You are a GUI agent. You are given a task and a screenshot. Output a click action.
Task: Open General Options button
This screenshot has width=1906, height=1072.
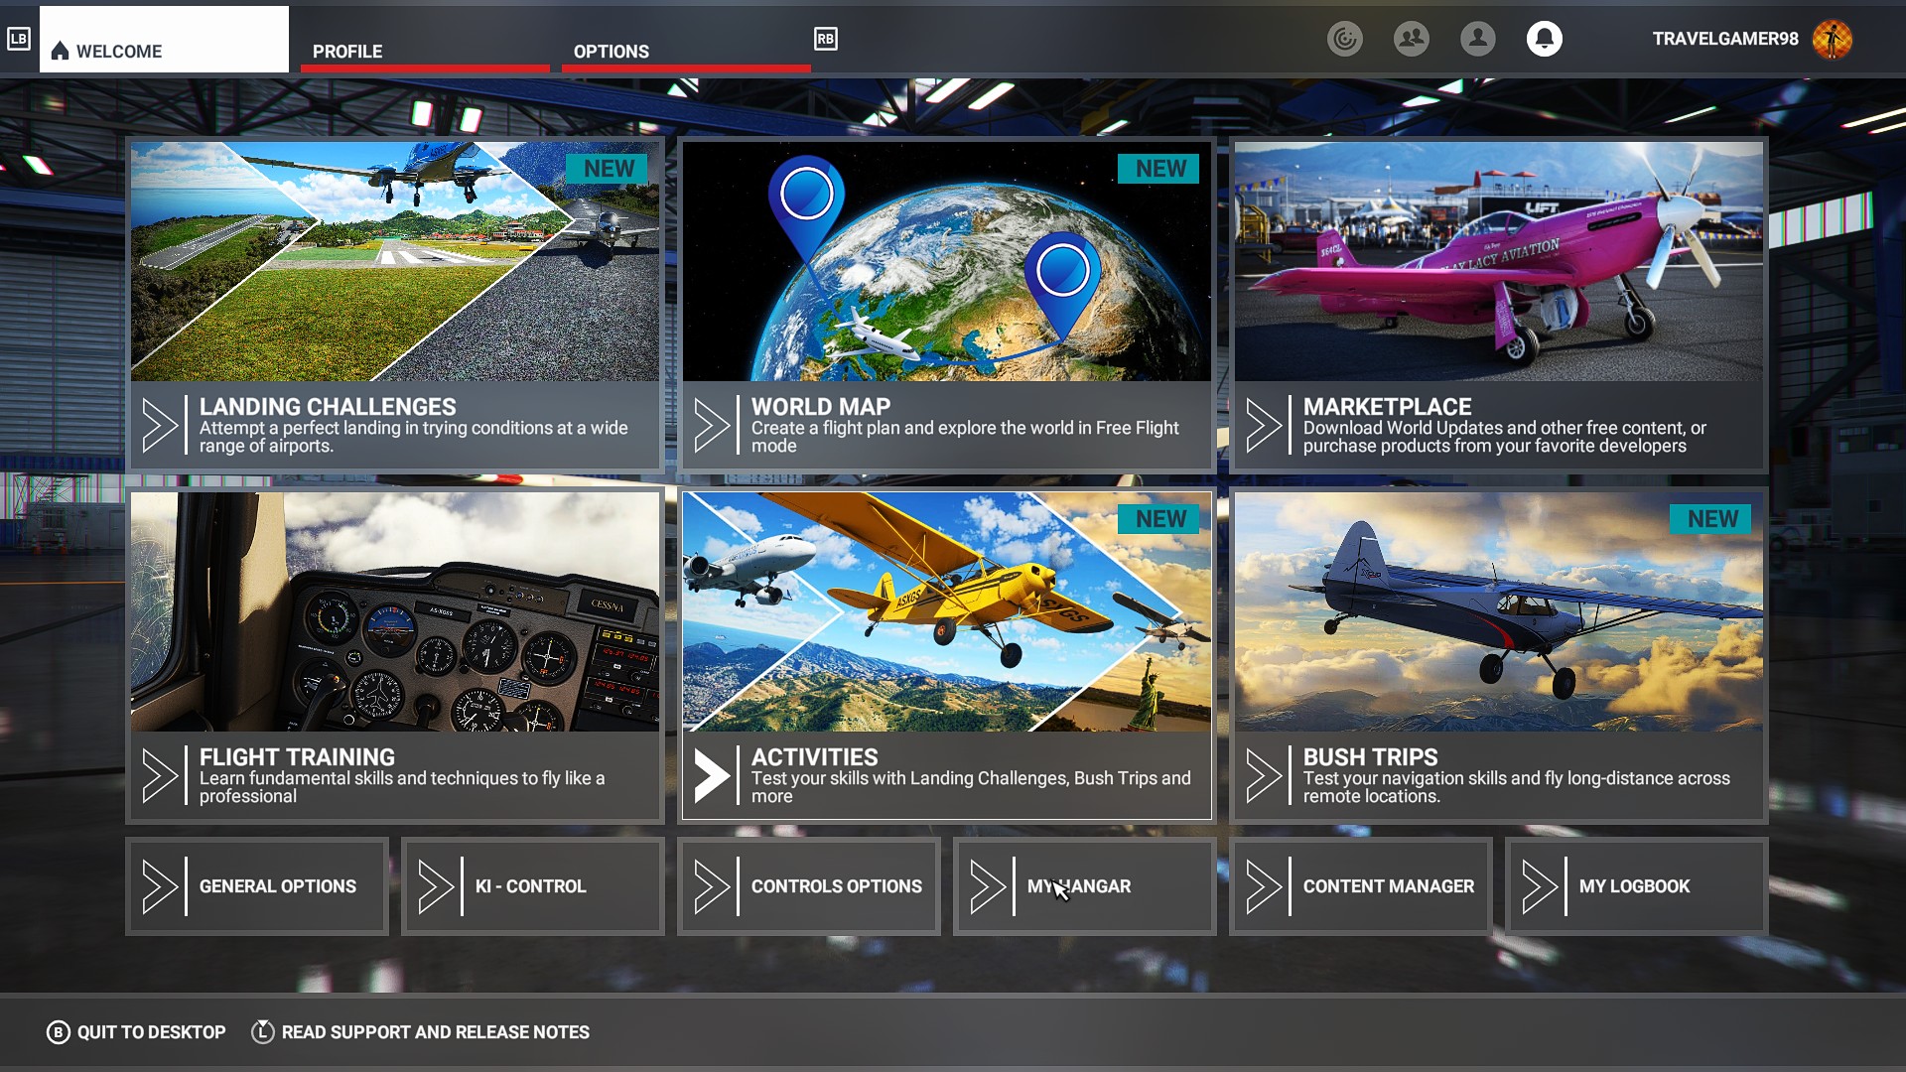click(257, 886)
